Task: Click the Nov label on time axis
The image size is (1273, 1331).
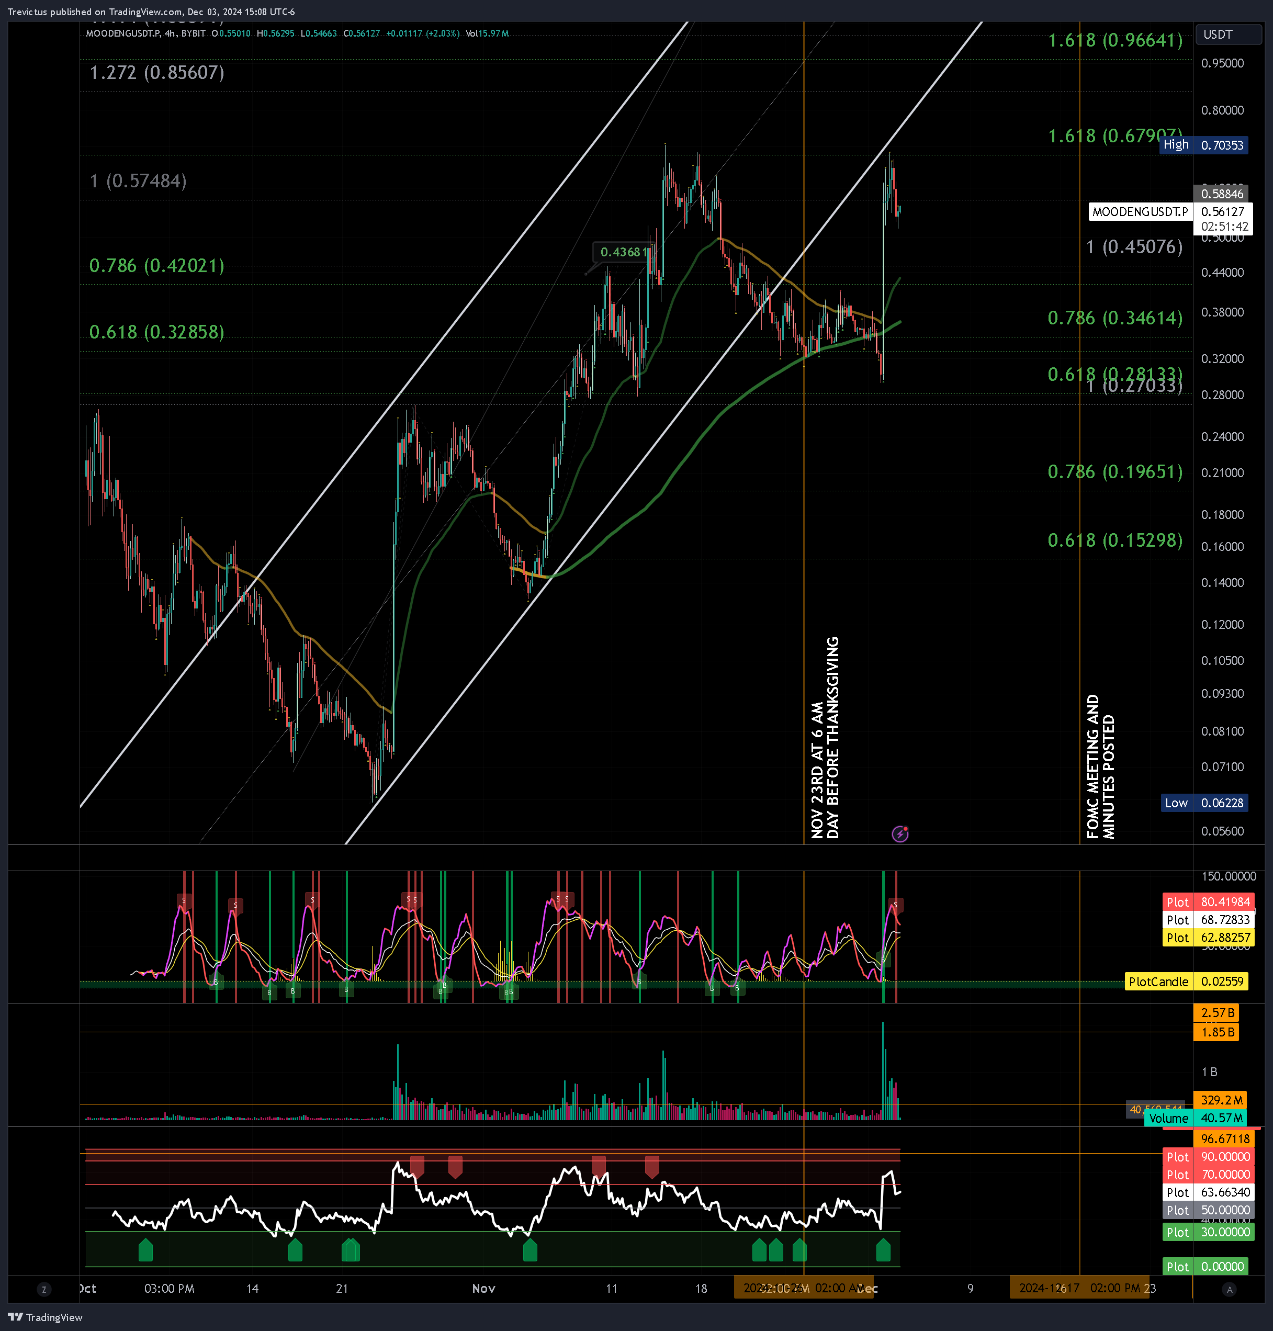Action: [484, 1288]
